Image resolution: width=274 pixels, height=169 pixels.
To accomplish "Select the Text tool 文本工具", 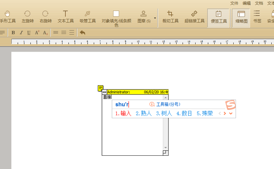I will [65, 17].
